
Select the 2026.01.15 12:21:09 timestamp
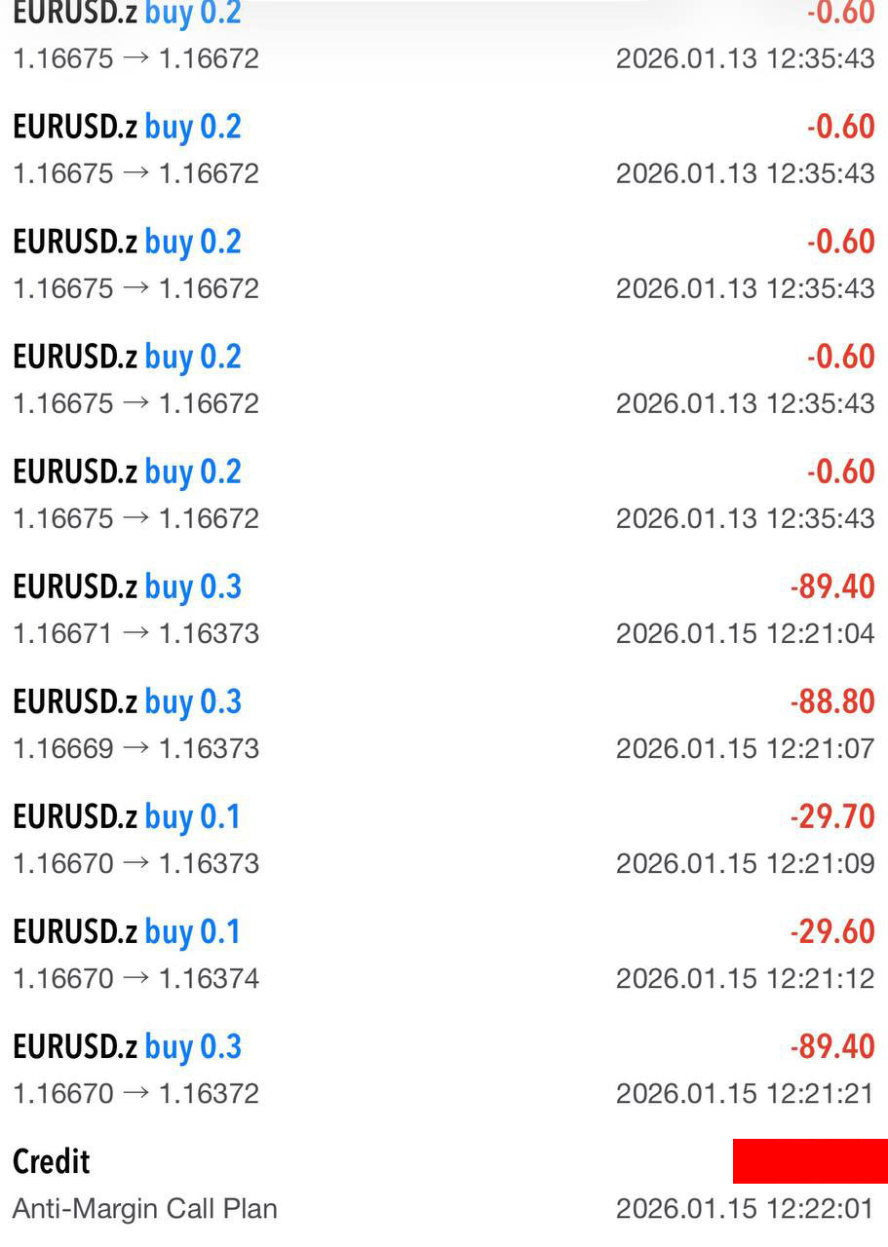pyautogui.click(x=745, y=863)
